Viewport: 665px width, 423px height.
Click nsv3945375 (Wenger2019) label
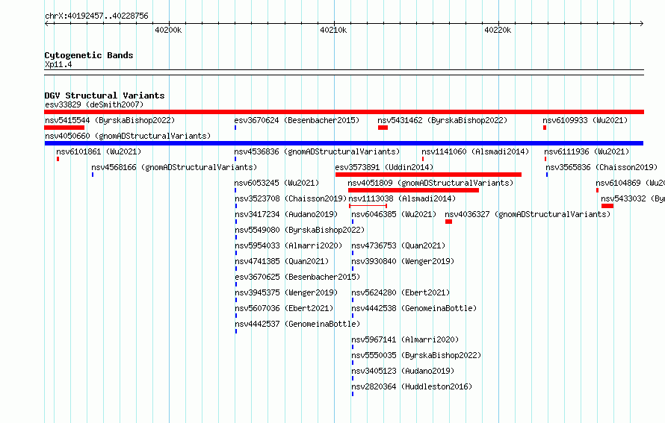286,292
